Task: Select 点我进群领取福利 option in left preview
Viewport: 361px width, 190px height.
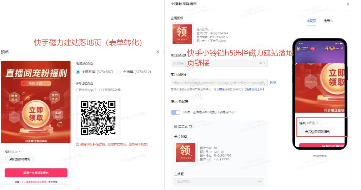Action: click(20, 159)
